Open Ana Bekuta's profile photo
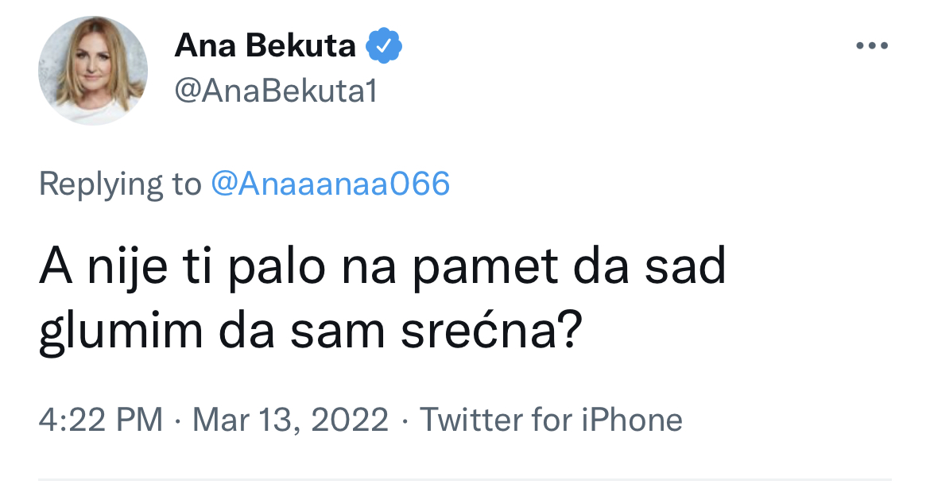930x500 pixels. point(93,71)
